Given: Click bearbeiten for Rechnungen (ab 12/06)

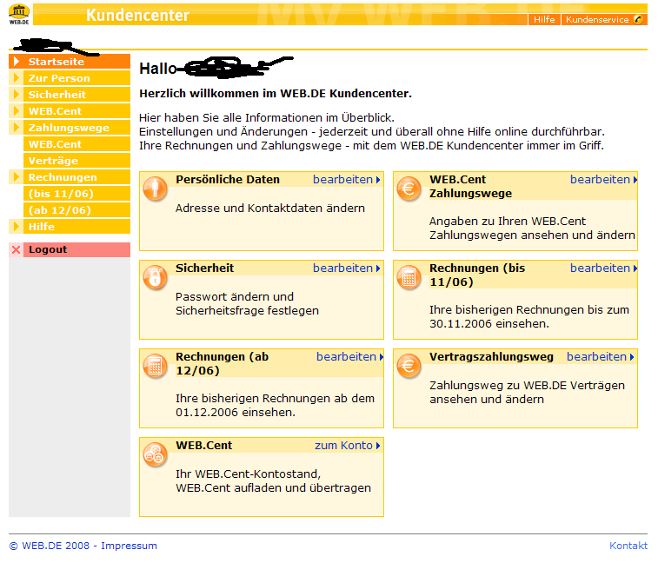Looking at the screenshot, I should pos(350,356).
